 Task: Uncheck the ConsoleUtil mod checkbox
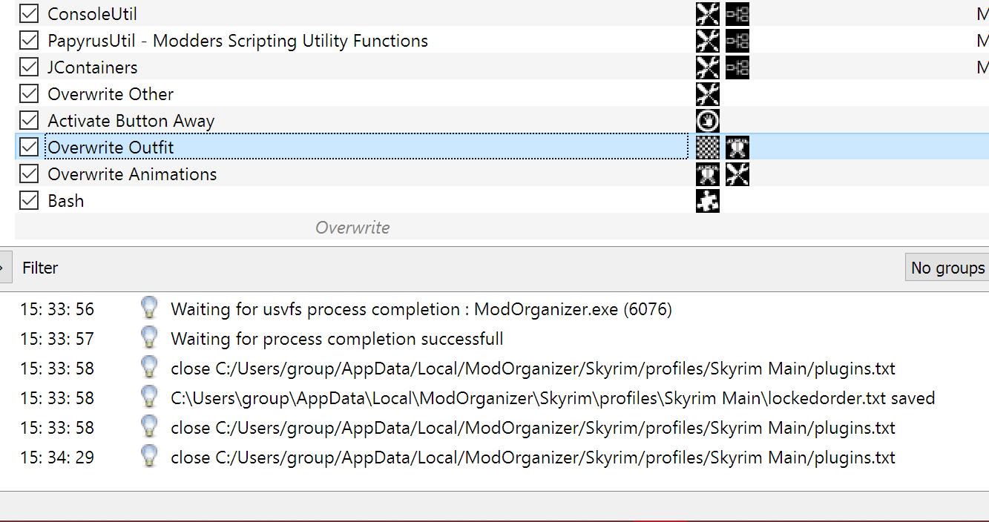(29, 13)
